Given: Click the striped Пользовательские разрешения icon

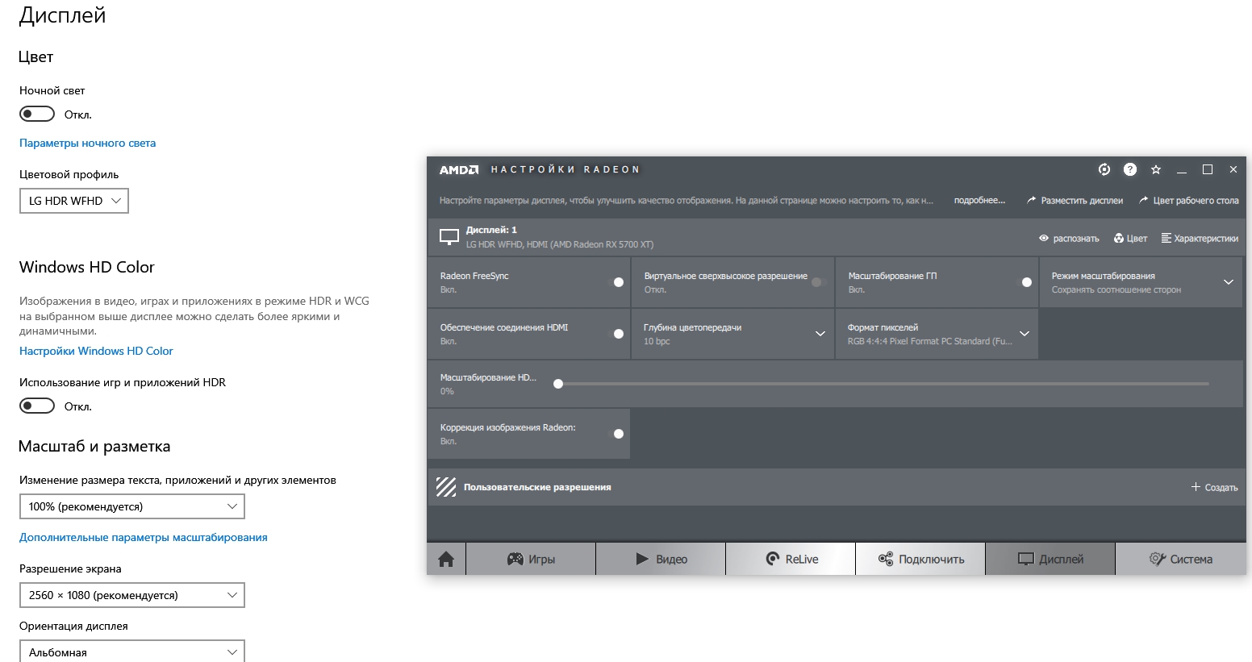Looking at the screenshot, I should (x=446, y=487).
